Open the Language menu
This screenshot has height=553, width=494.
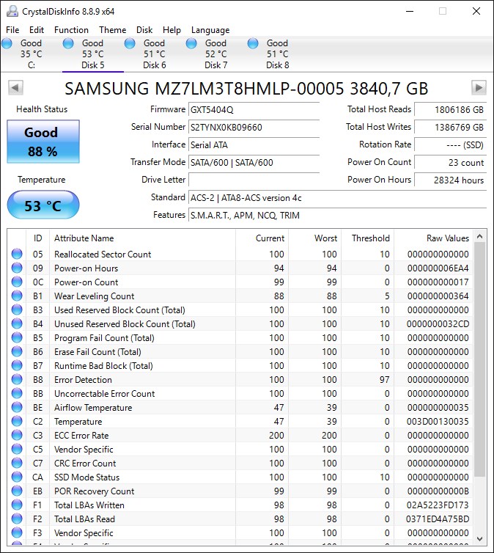pyautogui.click(x=210, y=30)
